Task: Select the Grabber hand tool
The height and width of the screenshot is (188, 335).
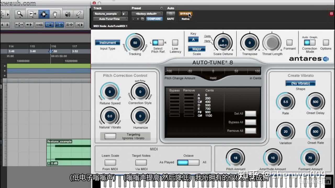Action: pos(55,14)
